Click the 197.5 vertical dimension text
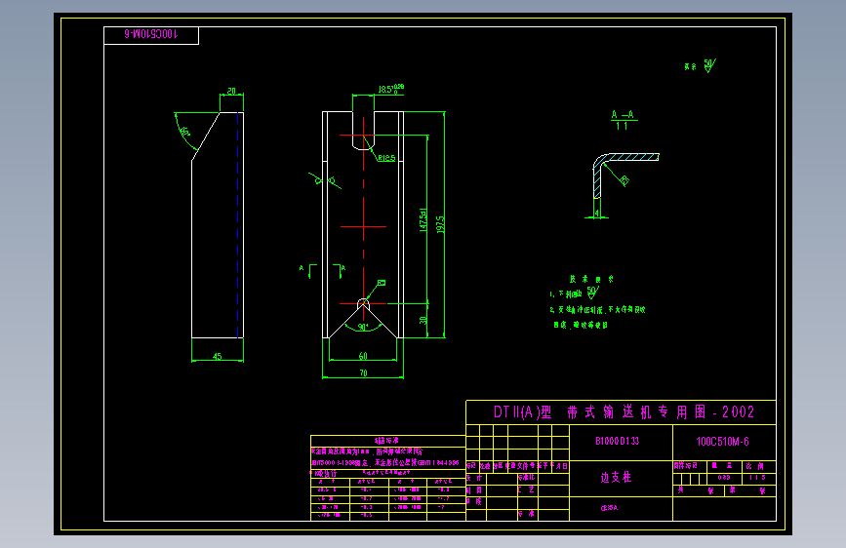This screenshot has height=548, width=846. point(440,224)
